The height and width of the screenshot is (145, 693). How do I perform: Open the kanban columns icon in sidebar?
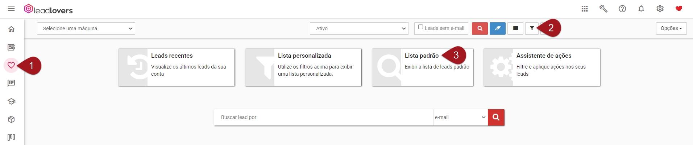(11, 137)
